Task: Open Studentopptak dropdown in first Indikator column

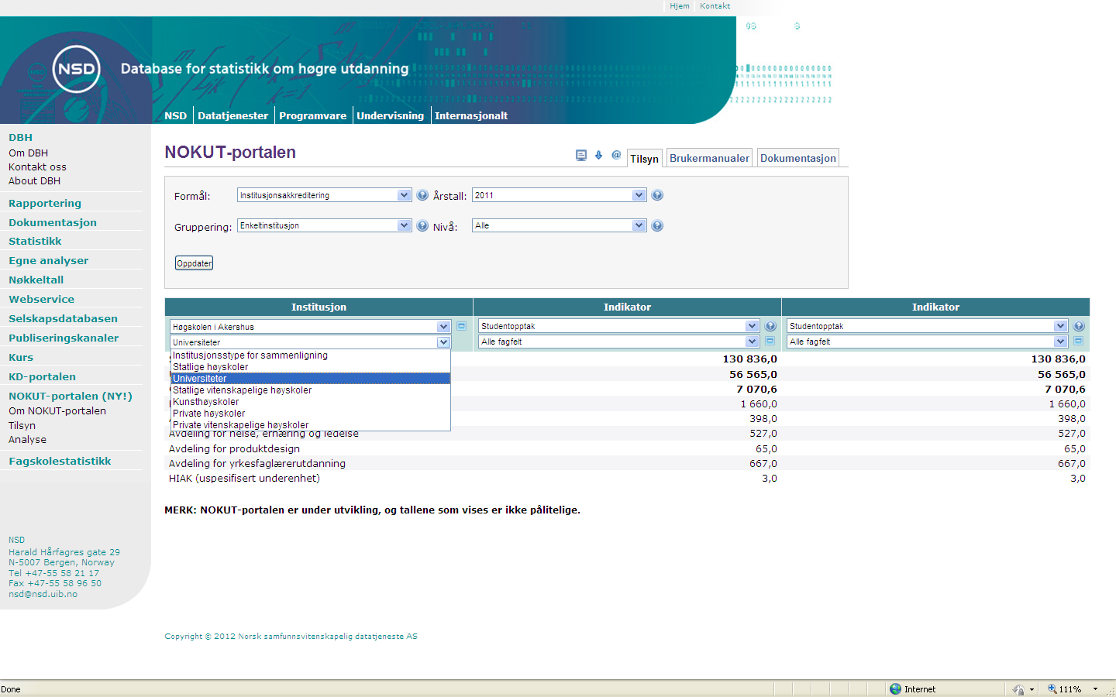Action: tap(618, 326)
